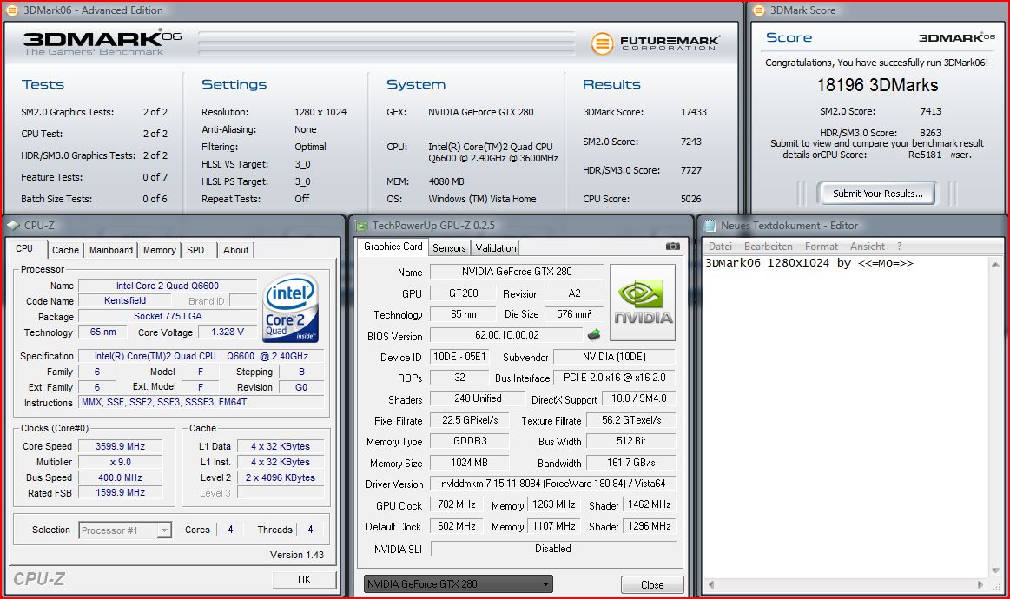Viewport: 1010px width, 599px height.
Task: Click the 3DMark Score result 17433
Action: click(694, 112)
